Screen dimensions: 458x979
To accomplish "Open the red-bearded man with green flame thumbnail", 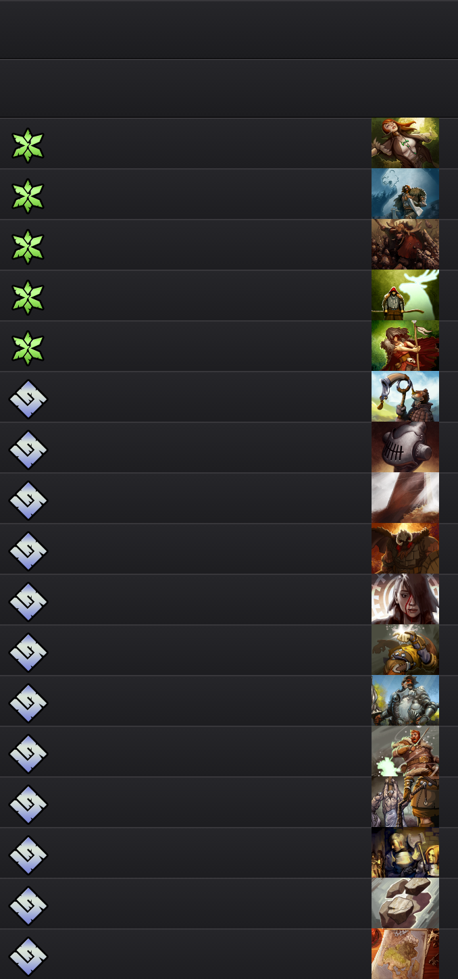I will pyautogui.click(x=405, y=751).
